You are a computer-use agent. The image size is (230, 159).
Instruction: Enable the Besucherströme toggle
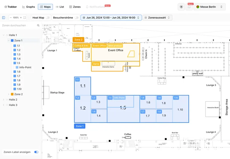tap(77, 18)
